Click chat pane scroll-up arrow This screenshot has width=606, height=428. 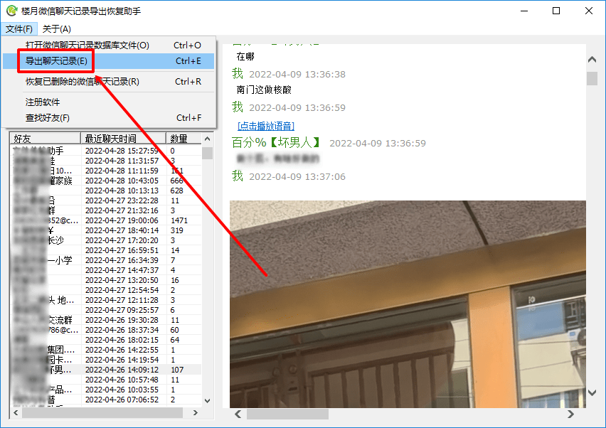[x=592, y=60]
